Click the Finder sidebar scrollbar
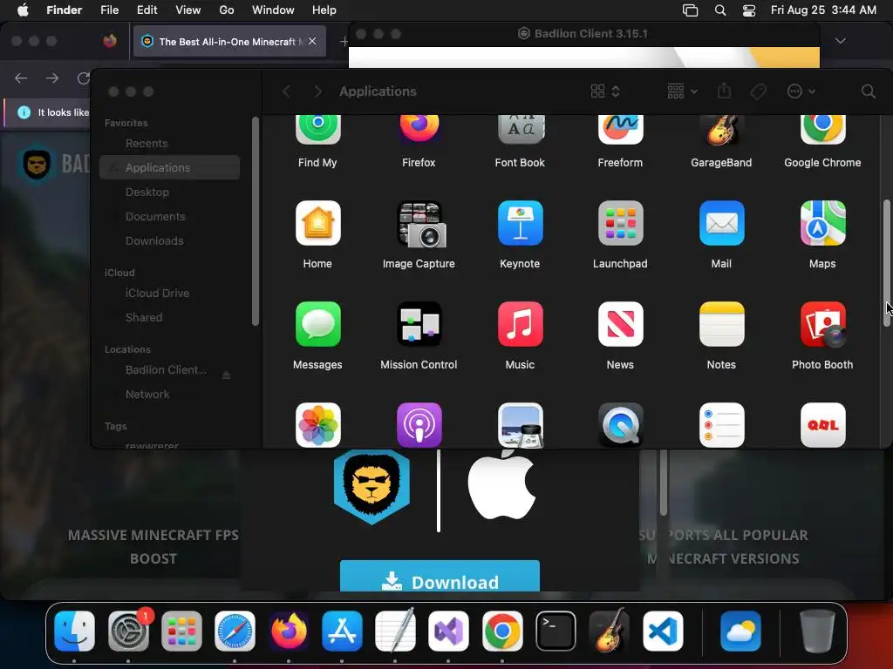Viewport: 893px width, 669px height. [256, 221]
